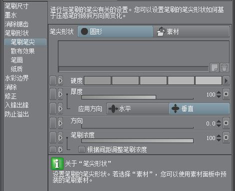Screen dimensions: 235x191
Task: Expand 应用方向 row triangle
Action: coord(60,108)
